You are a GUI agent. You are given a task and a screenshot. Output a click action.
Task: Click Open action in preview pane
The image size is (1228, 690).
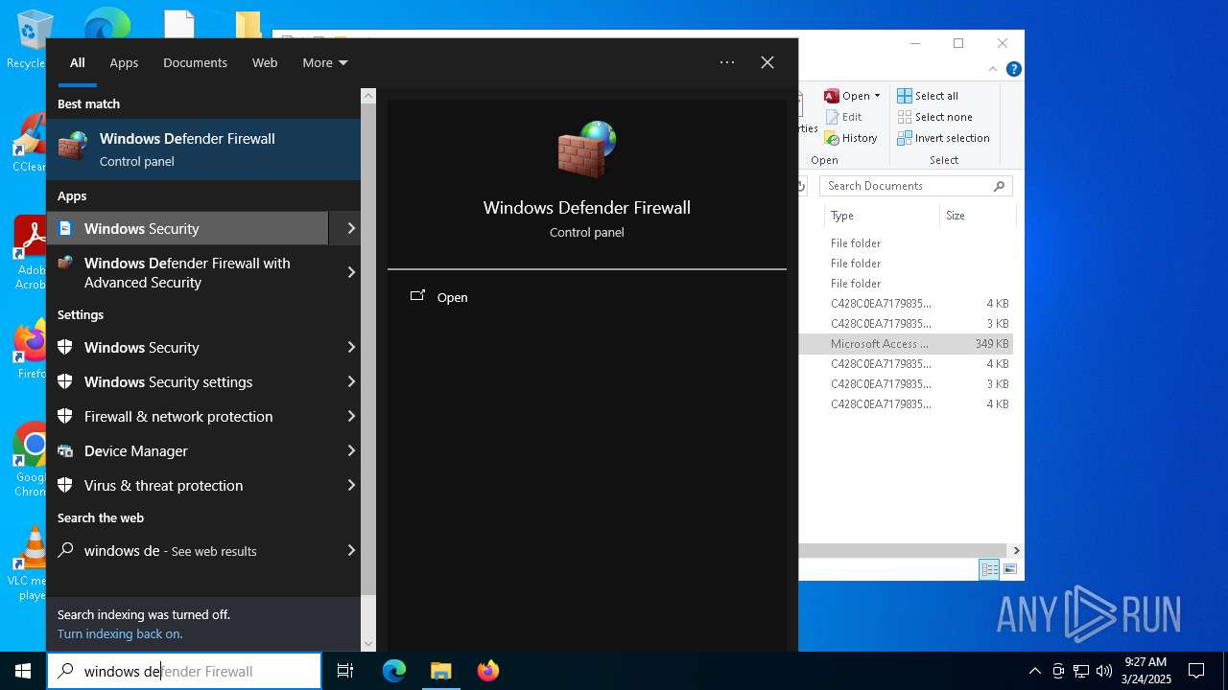tap(439, 297)
